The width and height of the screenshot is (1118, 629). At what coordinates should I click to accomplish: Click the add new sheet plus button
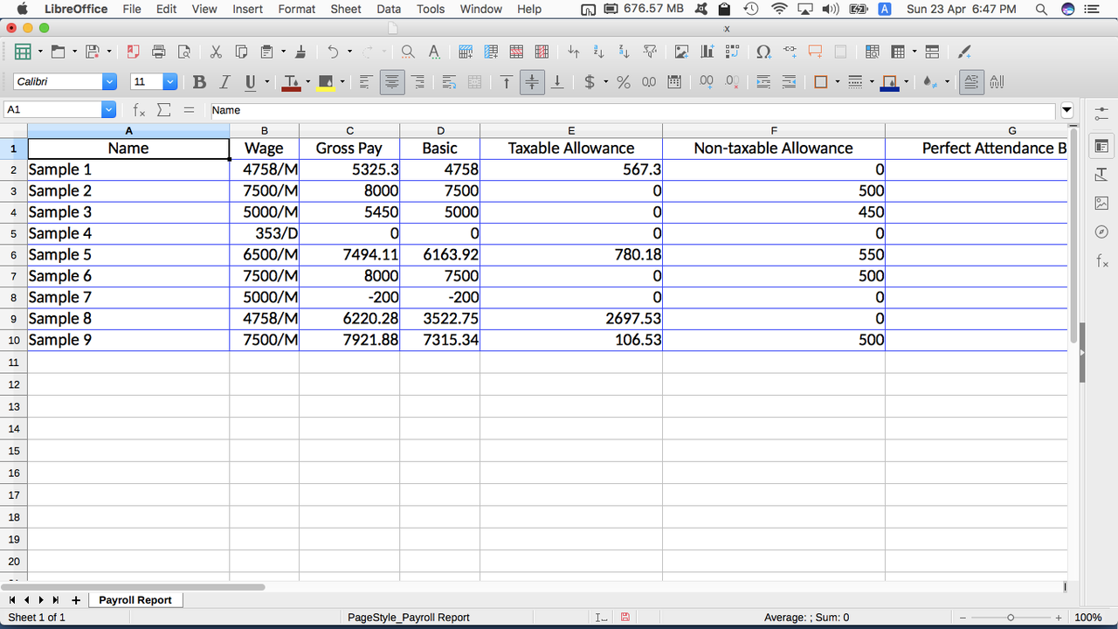[x=76, y=600]
